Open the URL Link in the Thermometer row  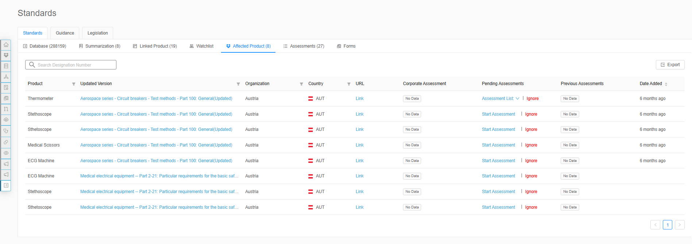[360, 99]
